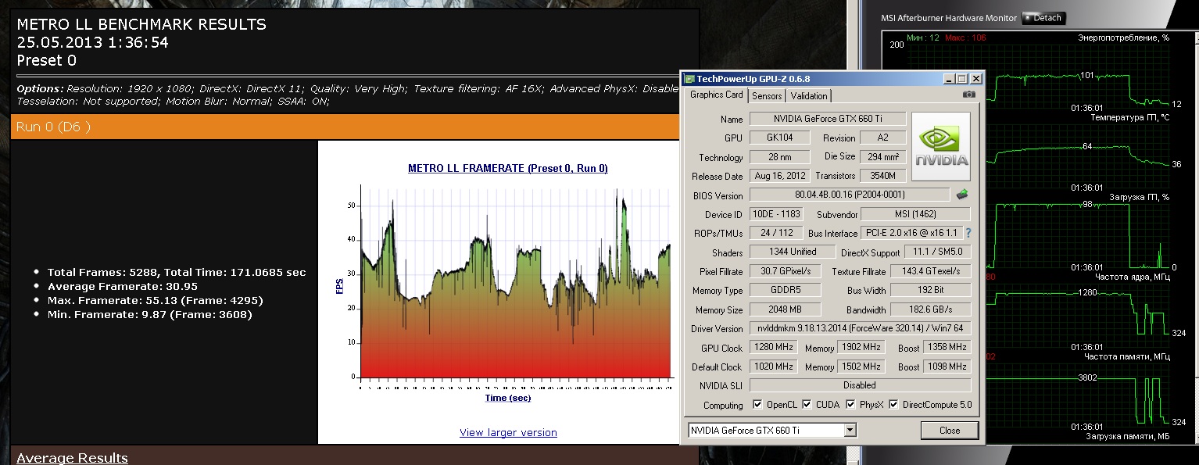Switch to the Graphics Card tab
Image resolution: width=1199 pixels, height=465 pixels.
pos(716,95)
